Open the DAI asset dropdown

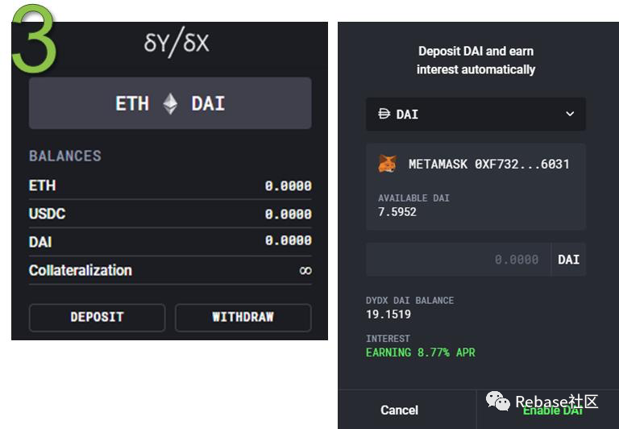[x=476, y=115]
